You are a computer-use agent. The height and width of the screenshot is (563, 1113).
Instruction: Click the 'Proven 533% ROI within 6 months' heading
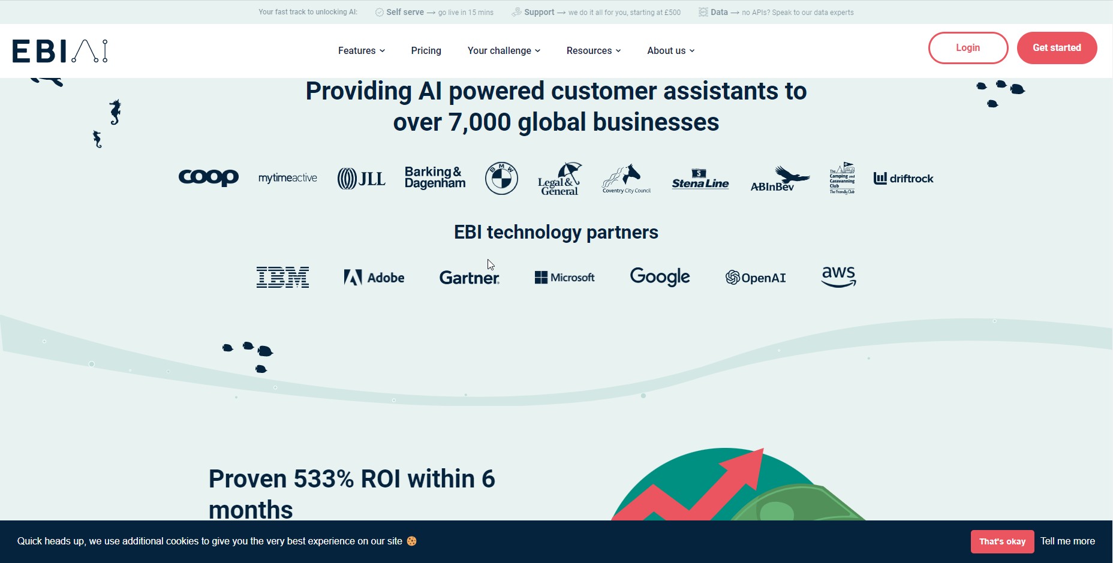(352, 494)
